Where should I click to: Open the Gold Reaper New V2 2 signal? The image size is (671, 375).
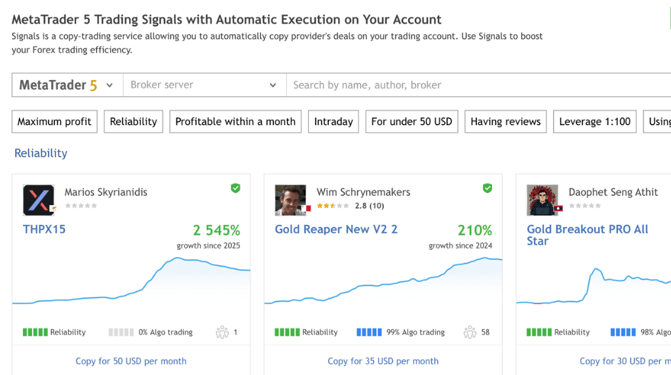coord(336,229)
